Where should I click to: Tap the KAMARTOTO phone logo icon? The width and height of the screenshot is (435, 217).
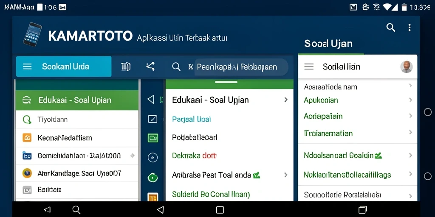click(x=32, y=34)
